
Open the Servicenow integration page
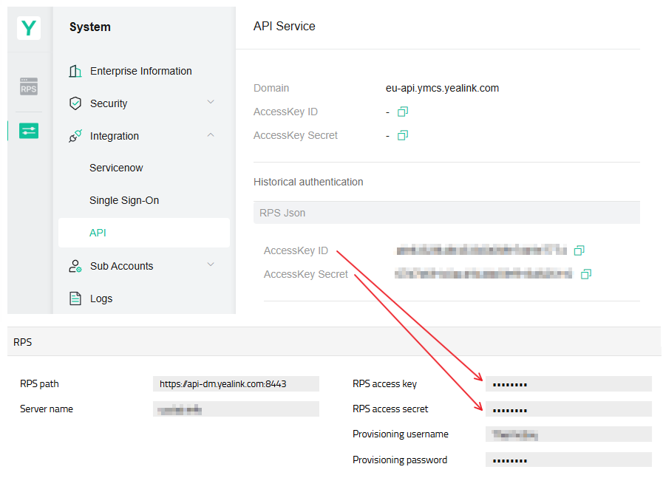pyautogui.click(x=116, y=168)
